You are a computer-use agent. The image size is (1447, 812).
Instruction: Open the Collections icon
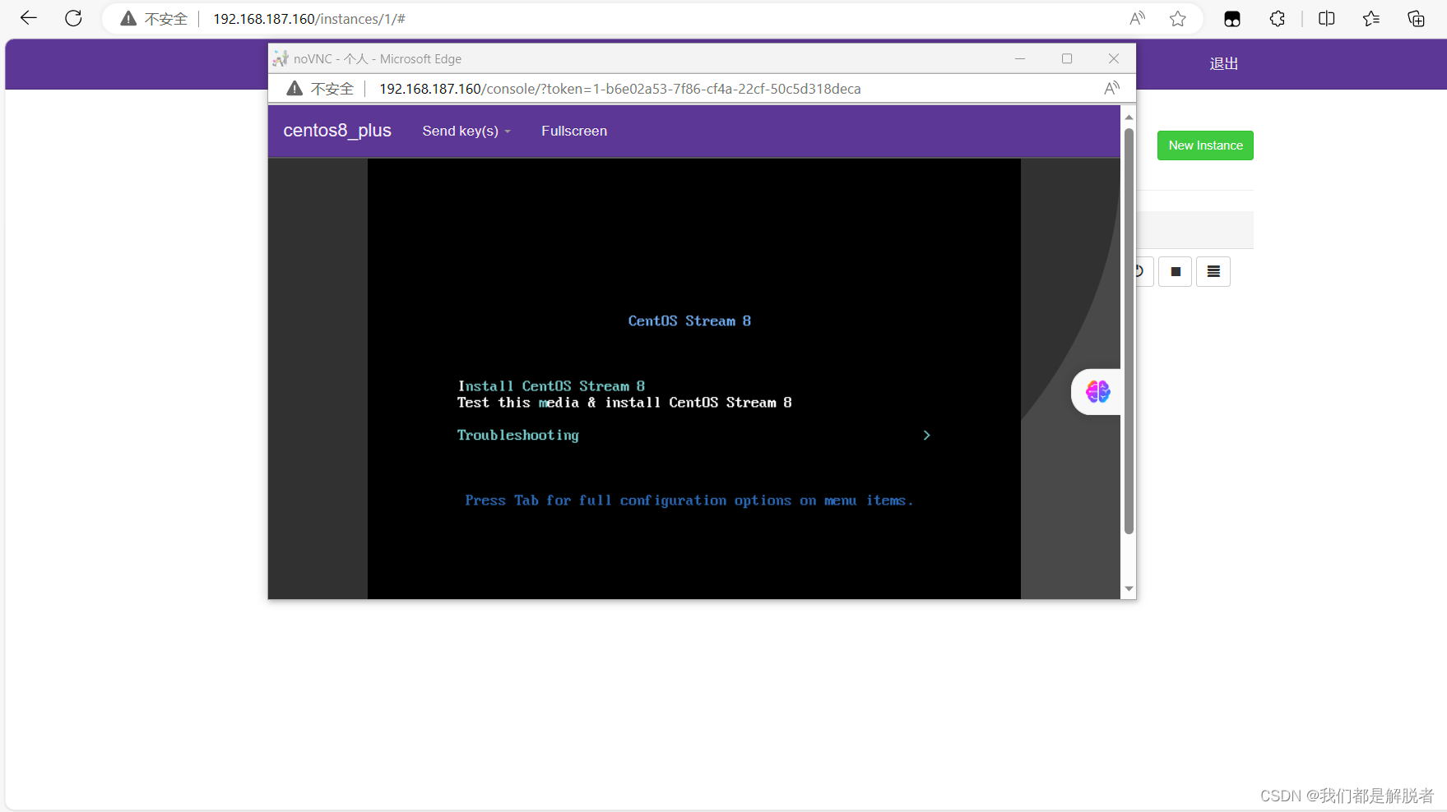click(1416, 19)
